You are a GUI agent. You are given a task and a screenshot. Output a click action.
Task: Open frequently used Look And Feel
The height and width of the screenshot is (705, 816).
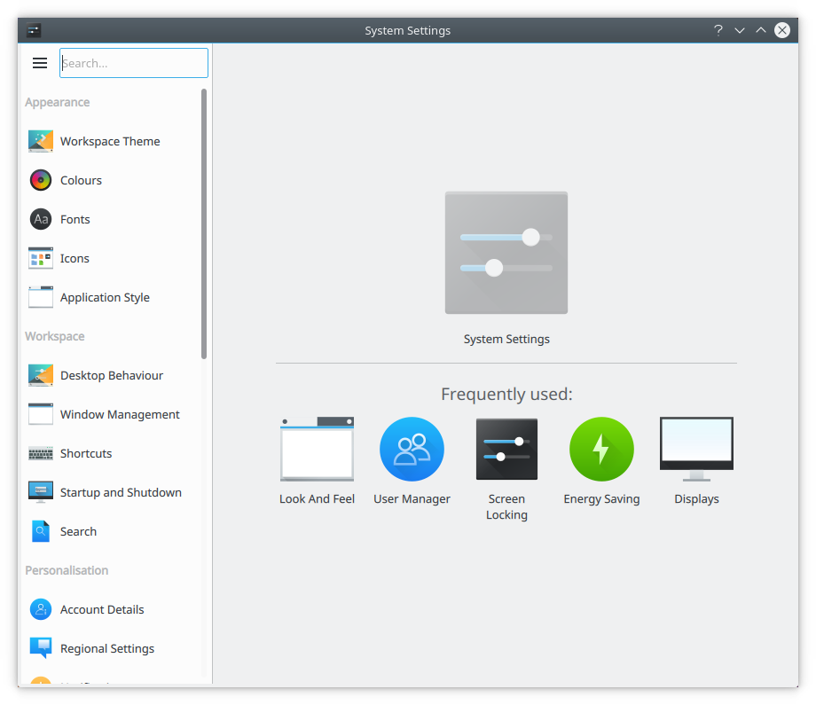coord(317,450)
